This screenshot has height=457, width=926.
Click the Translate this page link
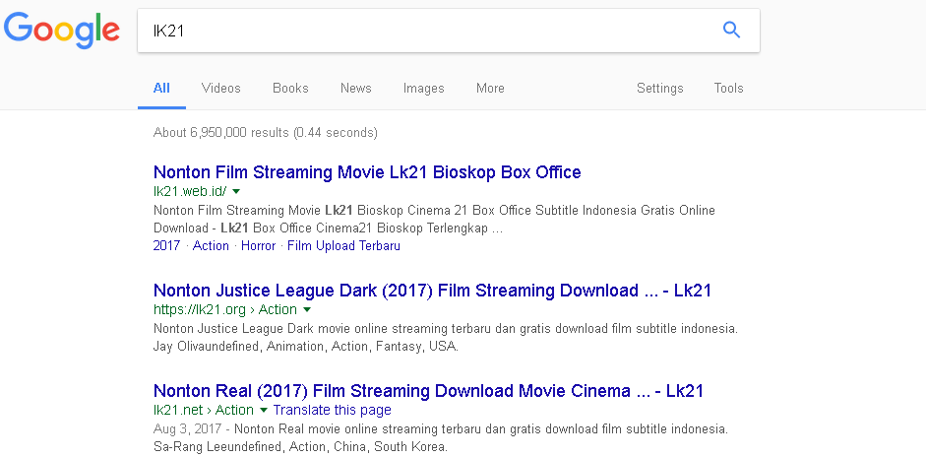332,411
